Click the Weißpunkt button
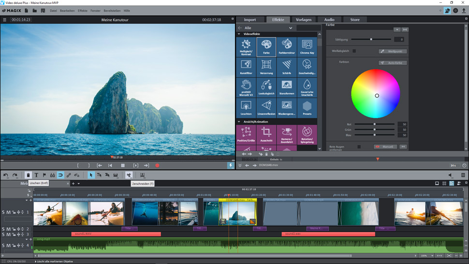 click(393, 51)
